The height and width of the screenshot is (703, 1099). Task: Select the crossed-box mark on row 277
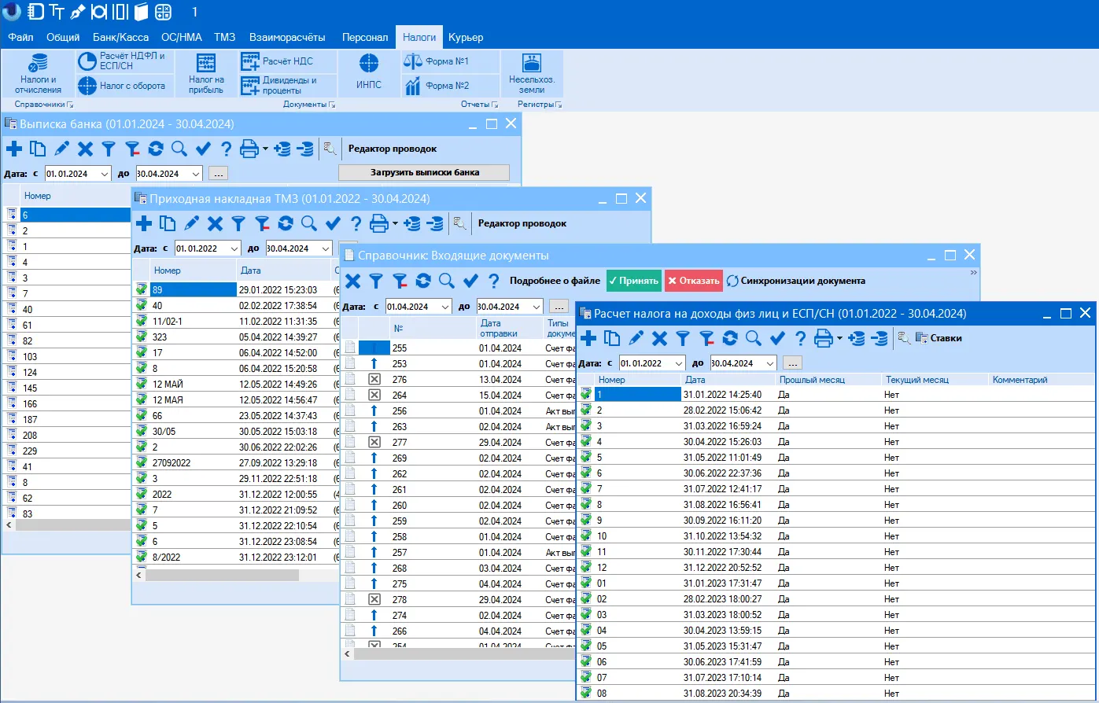click(x=374, y=442)
